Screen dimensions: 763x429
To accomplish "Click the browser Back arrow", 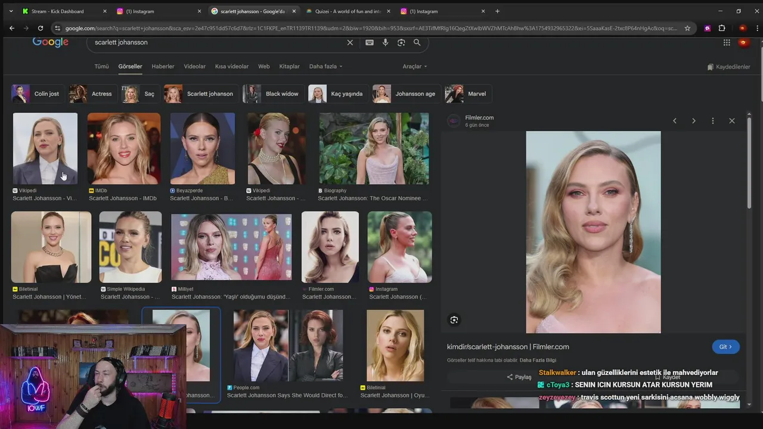I will pyautogui.click(x=11, y=28).
